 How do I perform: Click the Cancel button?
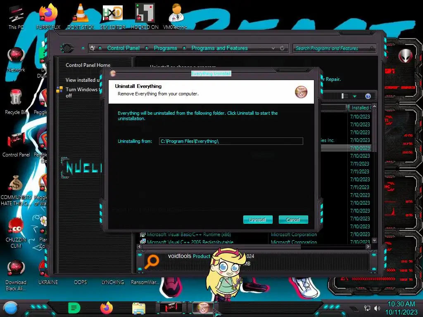click(x=293, y=220)
